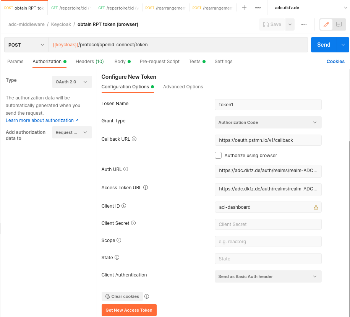
Task: Click the info icon next to Clear cookies
Action: [147, 296]
